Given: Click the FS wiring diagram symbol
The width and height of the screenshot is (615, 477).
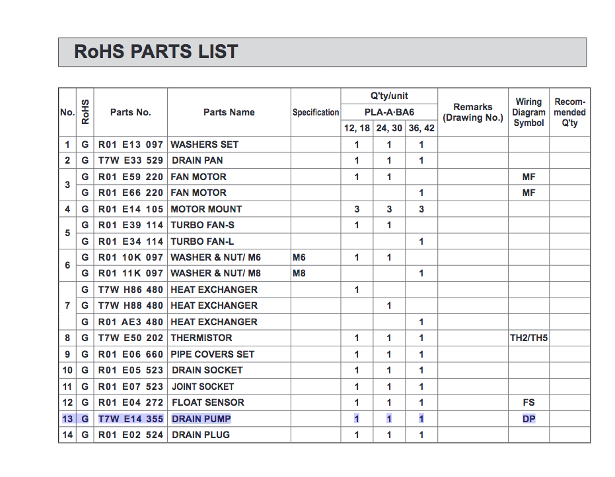Looking at the screenshot, I should (528, 402).
